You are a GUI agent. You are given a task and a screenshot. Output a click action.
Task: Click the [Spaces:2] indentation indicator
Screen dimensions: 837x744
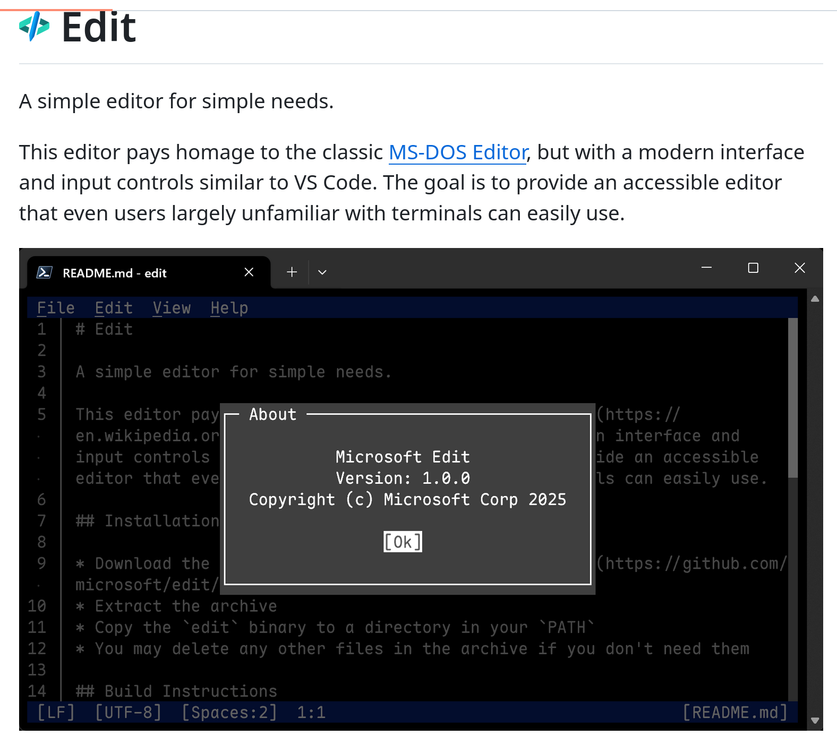(x=229, y=712)
